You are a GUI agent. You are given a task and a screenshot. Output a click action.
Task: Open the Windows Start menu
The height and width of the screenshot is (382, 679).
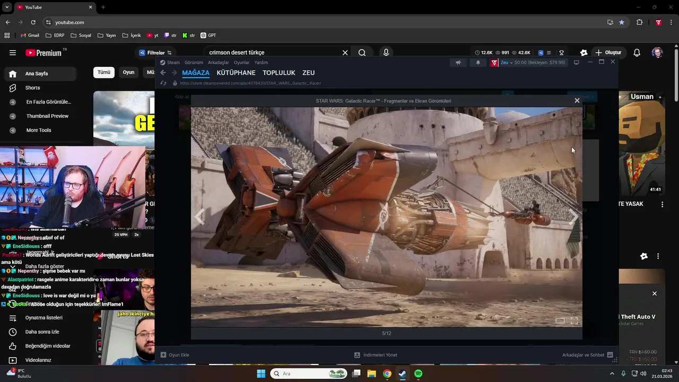pos(261,374)
